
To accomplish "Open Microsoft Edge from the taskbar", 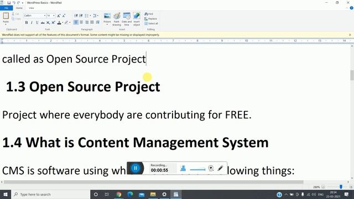I will (x=130, y=194).
